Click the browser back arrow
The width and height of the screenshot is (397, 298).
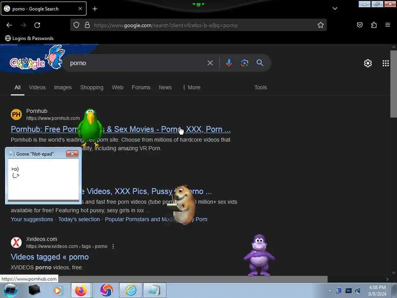pyautogui.click(x=9, y=25)
